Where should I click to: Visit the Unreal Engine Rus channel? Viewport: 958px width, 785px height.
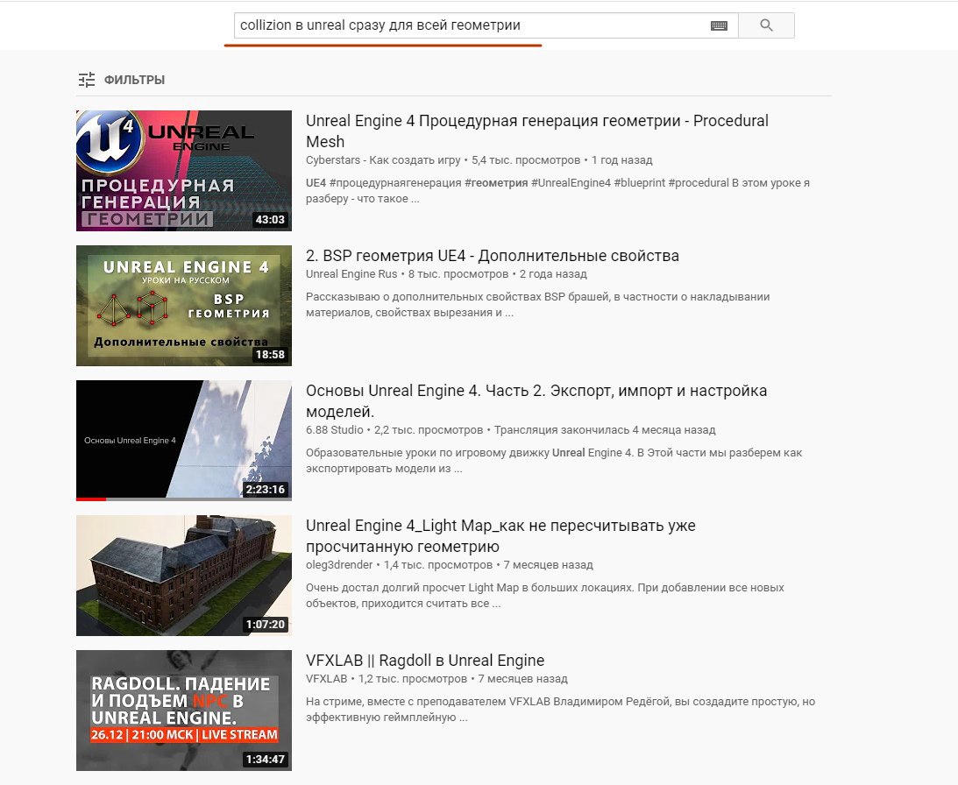pos(351,273)
